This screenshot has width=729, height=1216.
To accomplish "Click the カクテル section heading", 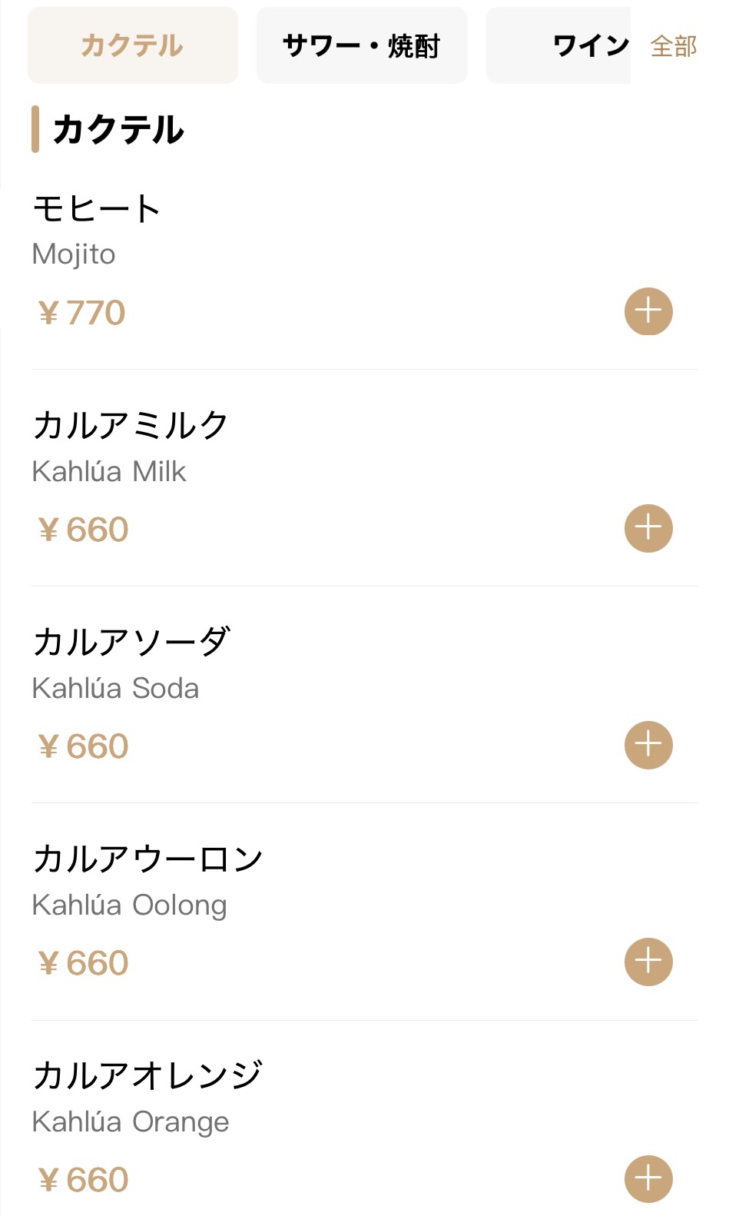I will [118, 129].
